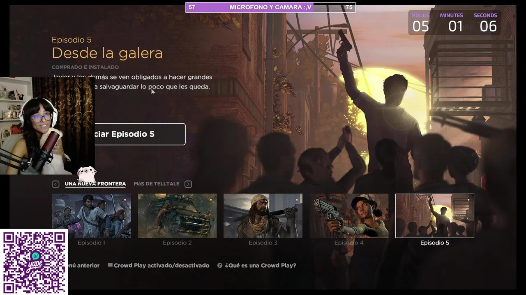Image resolution: width=526 pixels, height=295 pixels.
Task: Click the Desde la galera episode title
Action: [107, 53]
